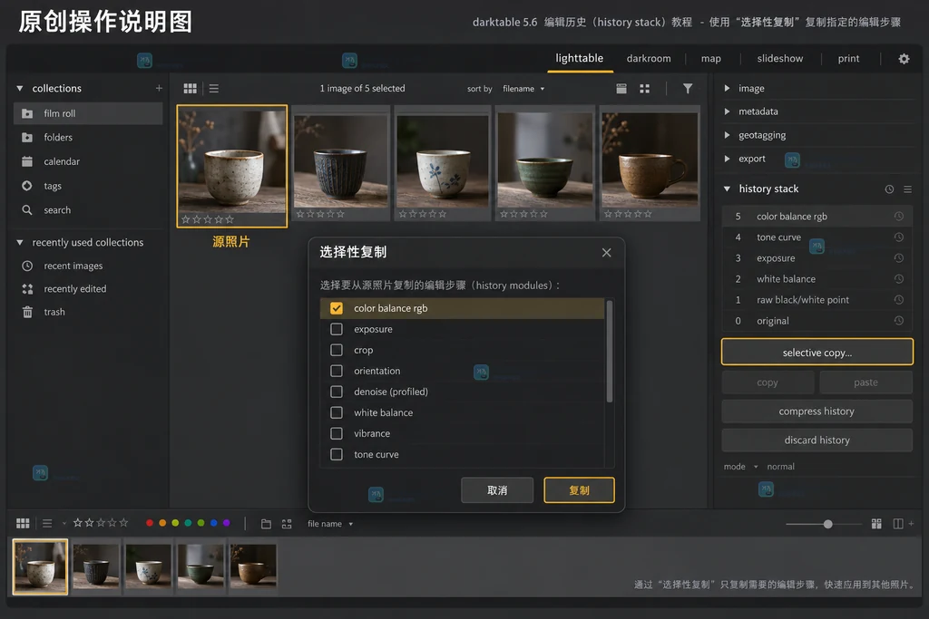Click the bottom-right split view icon

click(x=898, y=524)
